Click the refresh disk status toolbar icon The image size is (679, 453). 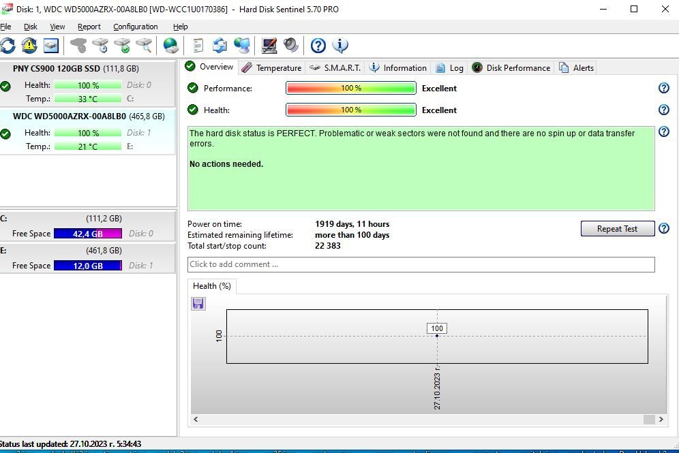(x=7, y=46)
